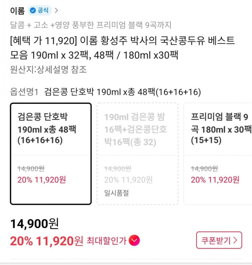Click the 원산지:상세설명 참조 origin text
Image resolution: width=252 pixels, height=265 pixels.
(48, 70)
